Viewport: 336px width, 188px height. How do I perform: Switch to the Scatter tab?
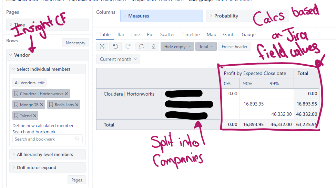point(167,34)
